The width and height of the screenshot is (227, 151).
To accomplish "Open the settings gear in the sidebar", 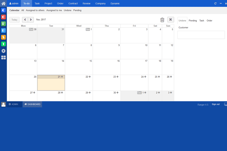I will (x=3, y=51).
